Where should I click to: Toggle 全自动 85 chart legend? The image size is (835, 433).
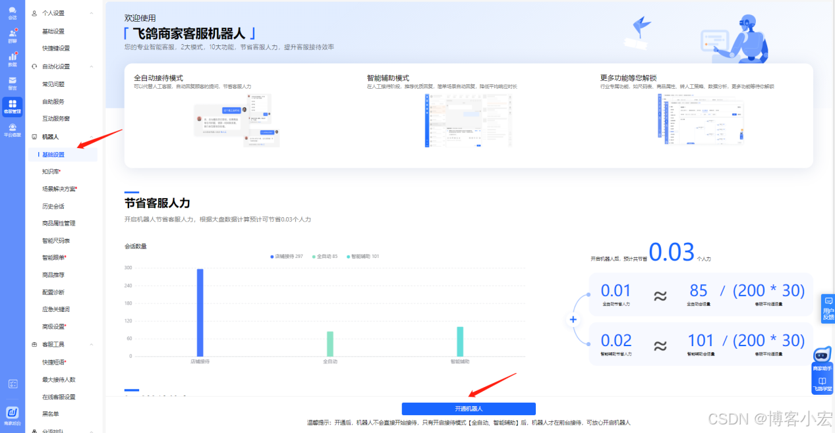(x=324, y=256)
